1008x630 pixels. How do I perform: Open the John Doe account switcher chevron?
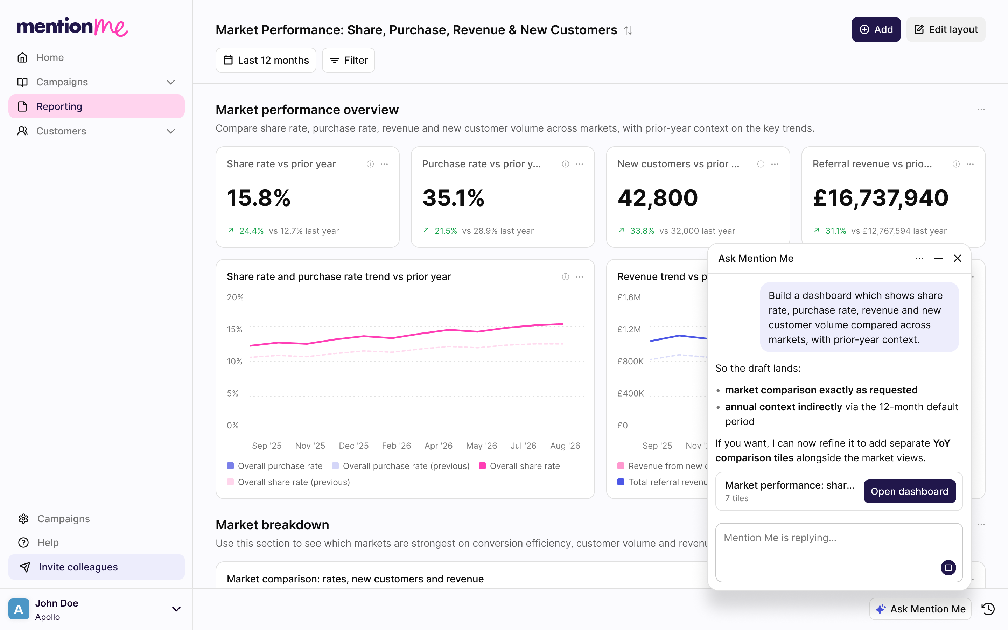tap(176, 609)
